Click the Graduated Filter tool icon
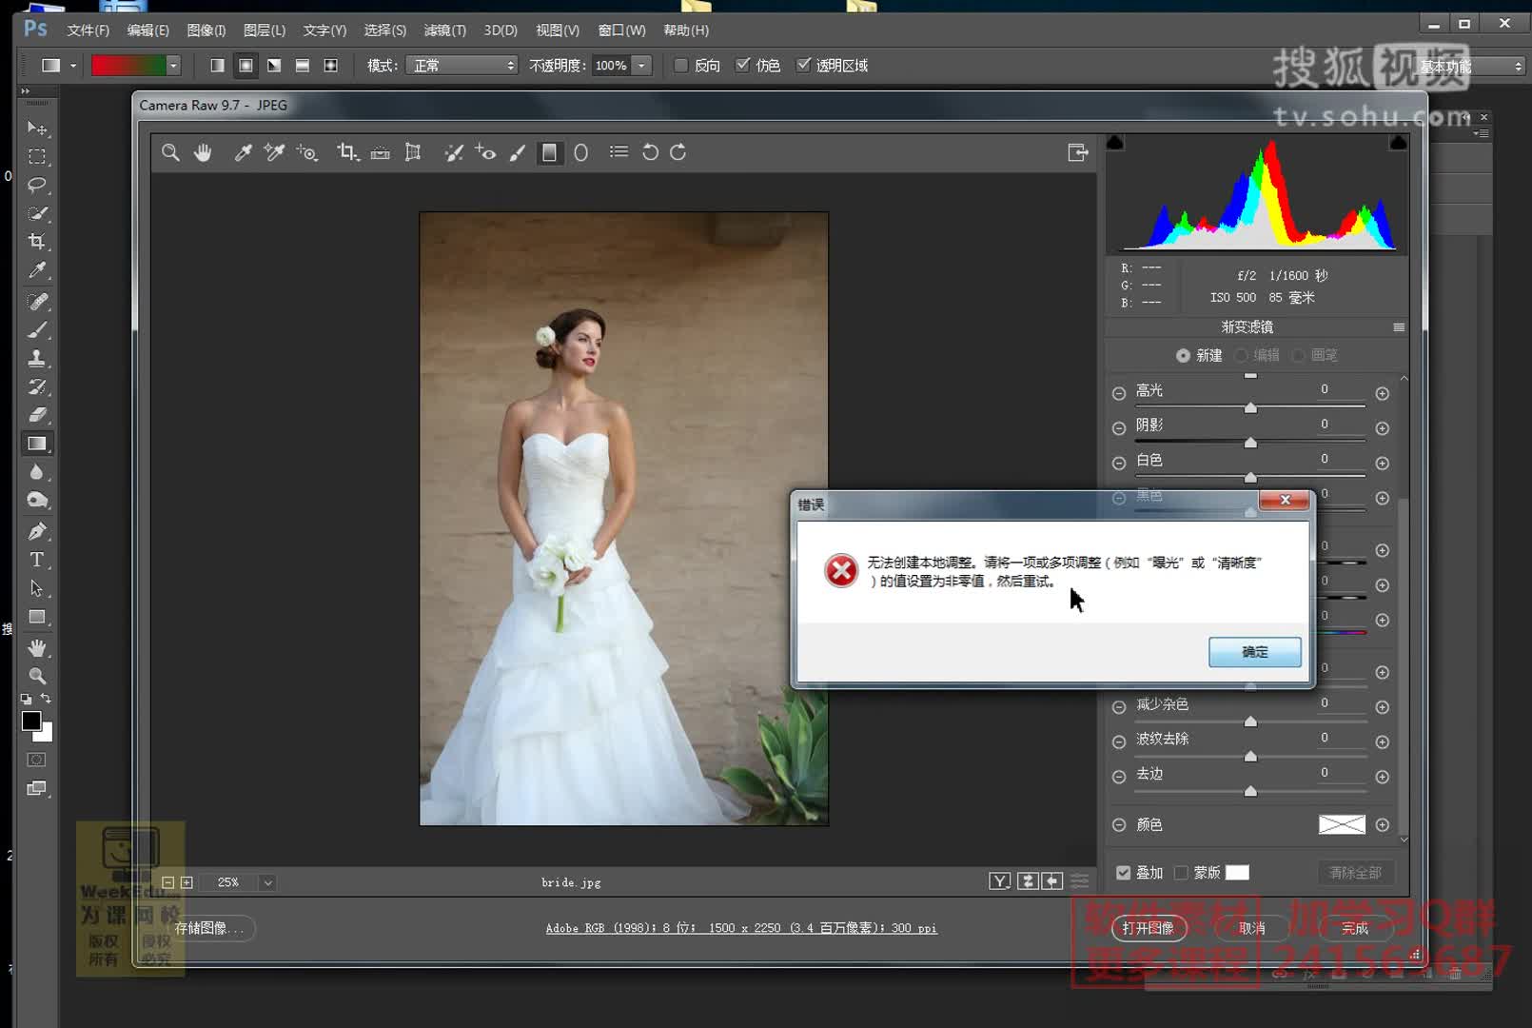This screenshot has width=1532, height=1028. [x=549, y=152]
